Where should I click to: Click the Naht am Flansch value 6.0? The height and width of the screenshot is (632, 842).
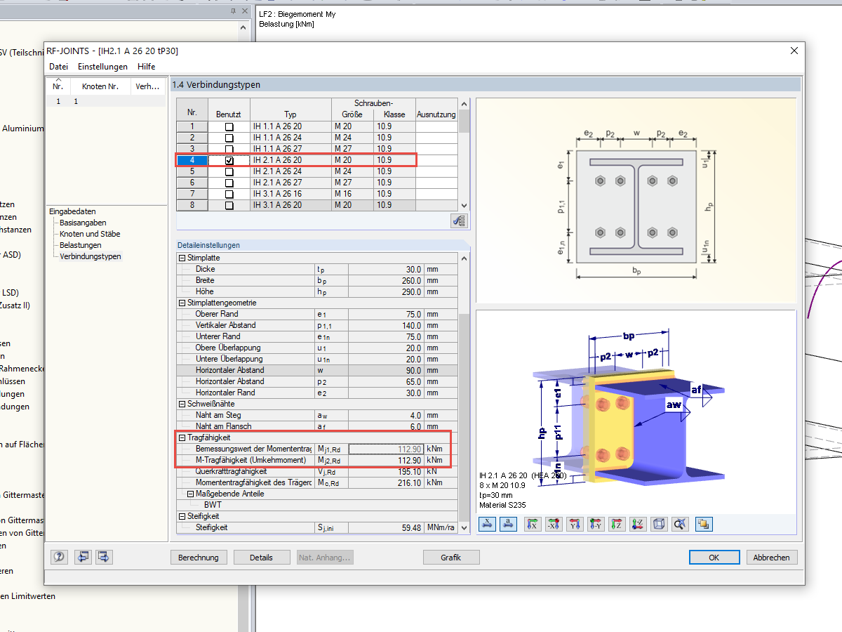tap(386, 426)
